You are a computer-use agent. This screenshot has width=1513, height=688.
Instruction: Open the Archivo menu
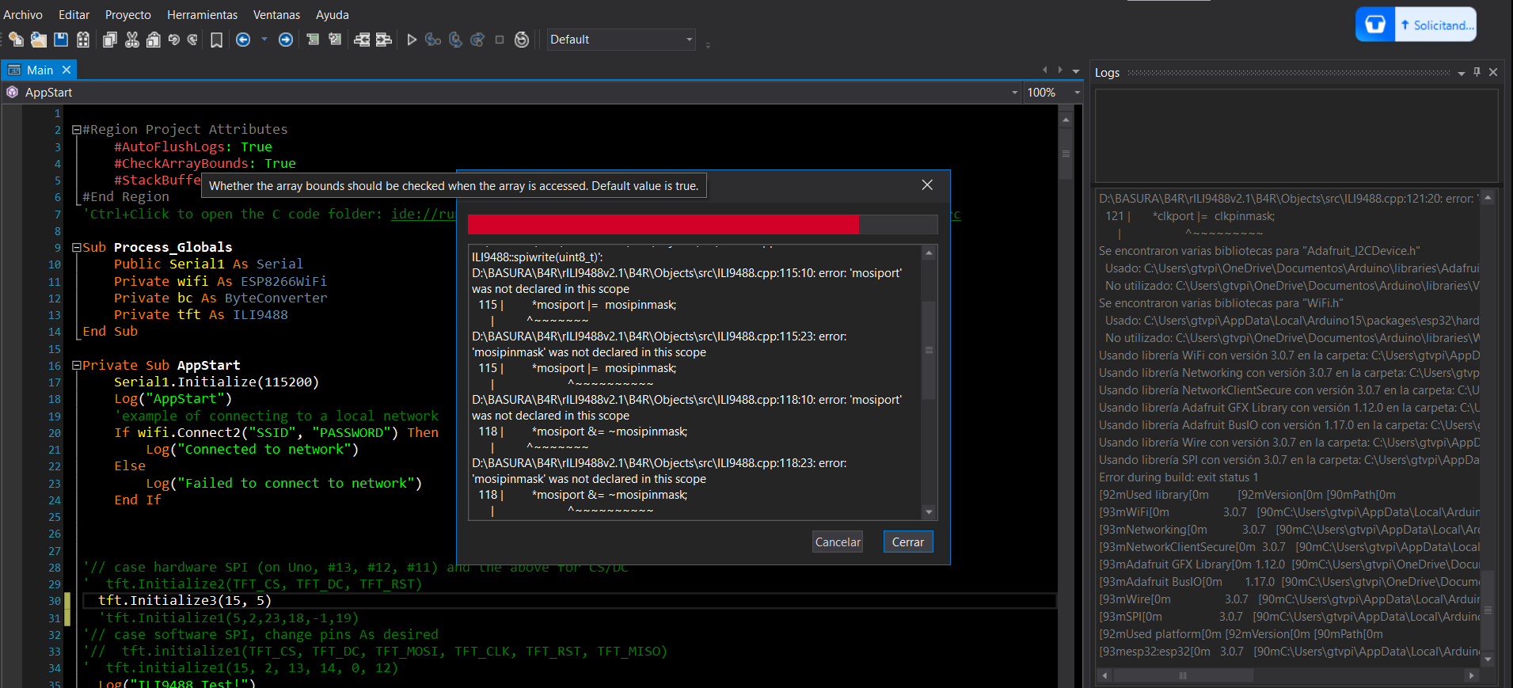[x=23, y=15]
